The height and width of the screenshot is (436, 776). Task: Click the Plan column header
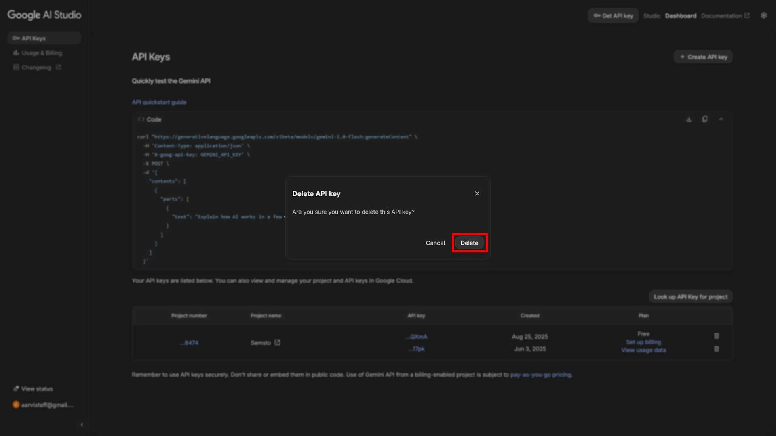643,315
